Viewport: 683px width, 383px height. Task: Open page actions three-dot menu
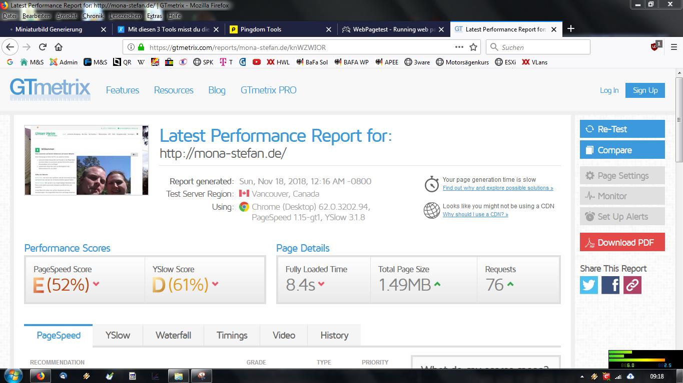click(x=459, y=47)
